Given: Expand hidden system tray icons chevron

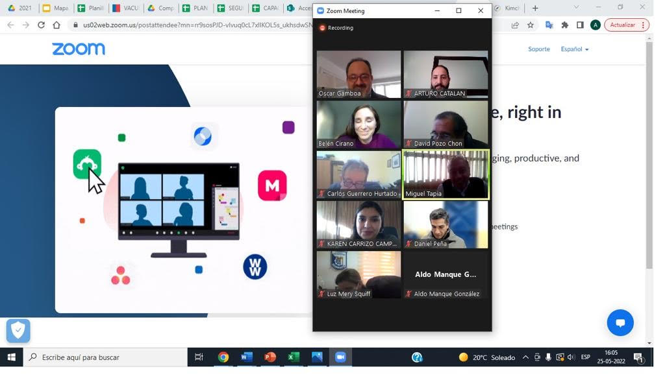Looking at the screenshot, I should 525,357.
